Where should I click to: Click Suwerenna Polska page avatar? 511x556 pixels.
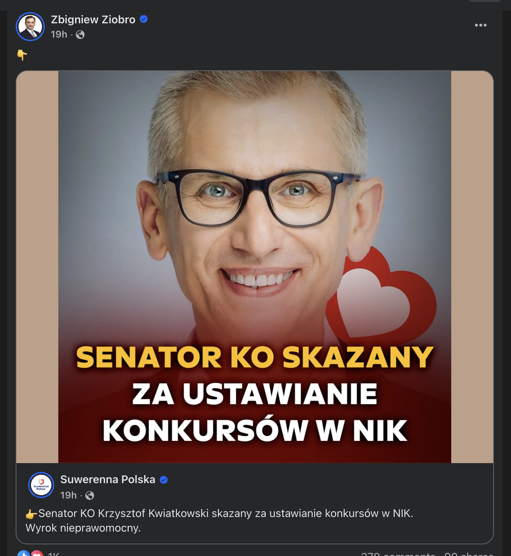[41, 485]
